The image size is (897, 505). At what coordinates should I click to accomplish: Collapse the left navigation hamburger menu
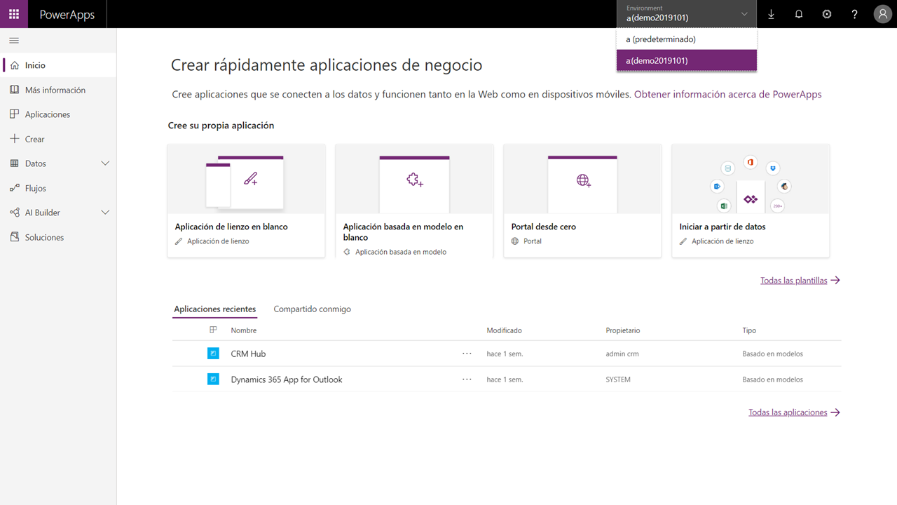[x=14, y=41]
